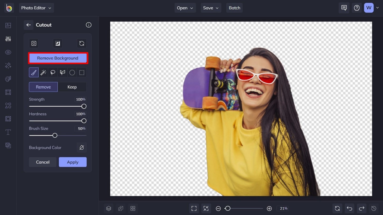Screen dimensions: 383x215
Task: Open the Save dropdown menu
Action: click(211, 8)
